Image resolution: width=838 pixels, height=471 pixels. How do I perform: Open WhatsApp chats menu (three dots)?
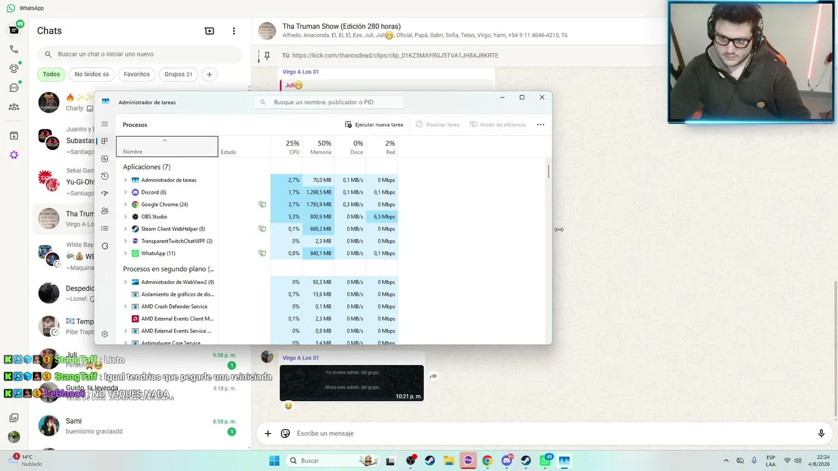click(234, 31)
